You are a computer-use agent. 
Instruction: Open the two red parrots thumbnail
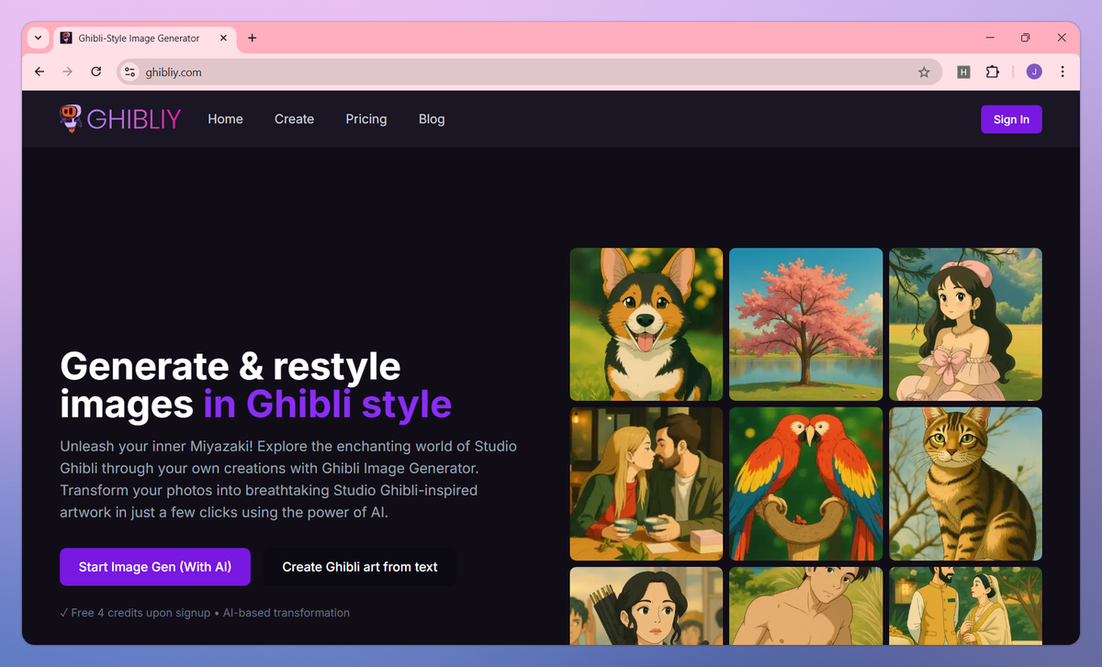click(805, 484)
